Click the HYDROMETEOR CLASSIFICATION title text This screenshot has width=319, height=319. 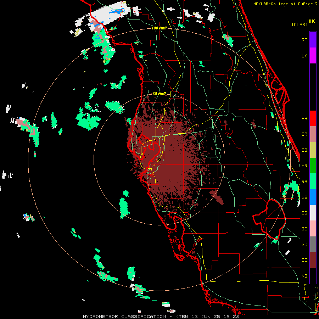tap(124, 317)
